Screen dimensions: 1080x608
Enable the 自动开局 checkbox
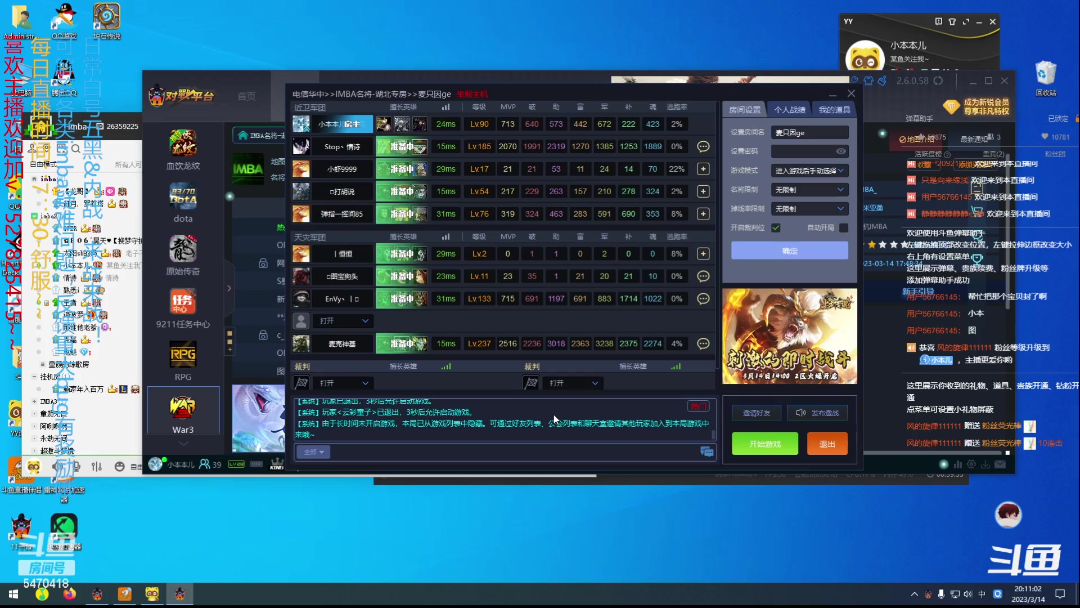click(844, 227)
